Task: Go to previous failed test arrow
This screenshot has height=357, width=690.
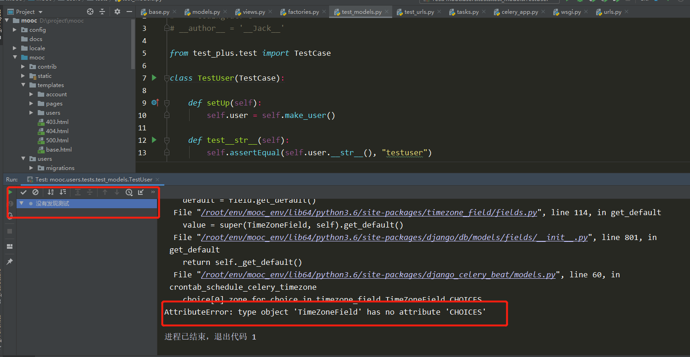Action: [105, 192]
